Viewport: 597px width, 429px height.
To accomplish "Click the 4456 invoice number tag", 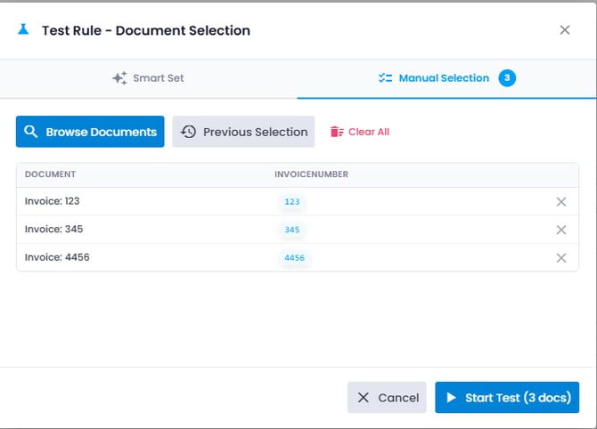I will 294,258.
